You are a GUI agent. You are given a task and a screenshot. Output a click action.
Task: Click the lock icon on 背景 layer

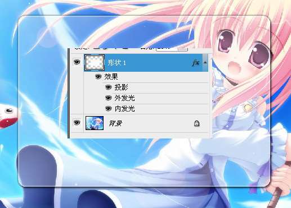[196, 123]
